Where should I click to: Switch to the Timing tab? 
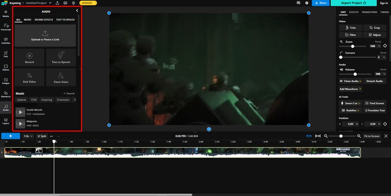(385, 12)
